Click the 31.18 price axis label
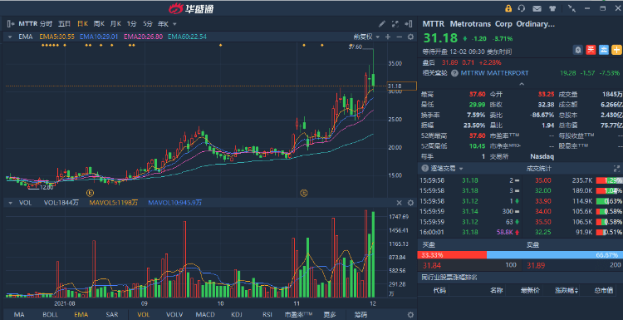 tap(402, 86)
